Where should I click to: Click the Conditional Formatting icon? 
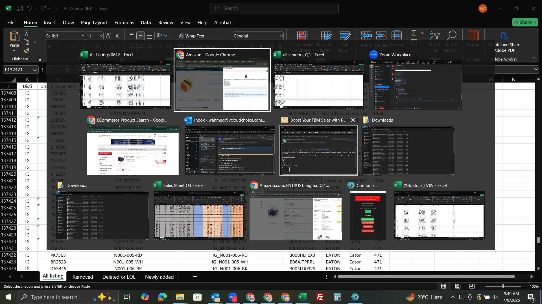coord(302,36)
